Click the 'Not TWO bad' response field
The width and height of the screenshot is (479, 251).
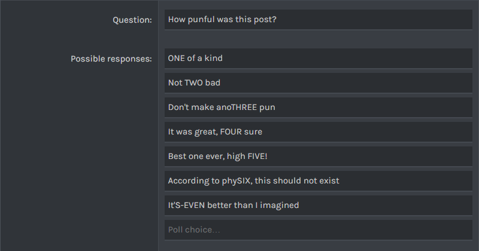[319, 82]
